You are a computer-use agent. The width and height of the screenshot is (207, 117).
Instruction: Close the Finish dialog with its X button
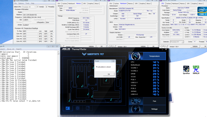pyautogui.click(x=113, y=61)
